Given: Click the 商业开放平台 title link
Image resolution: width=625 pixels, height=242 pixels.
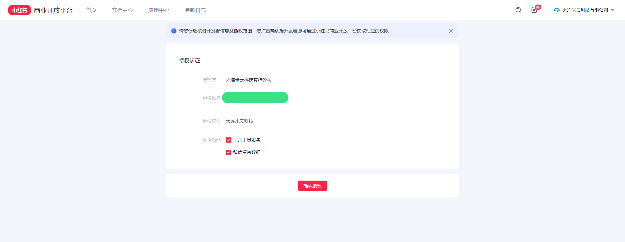Looking at the screenshot, I should tap(53, 10).
